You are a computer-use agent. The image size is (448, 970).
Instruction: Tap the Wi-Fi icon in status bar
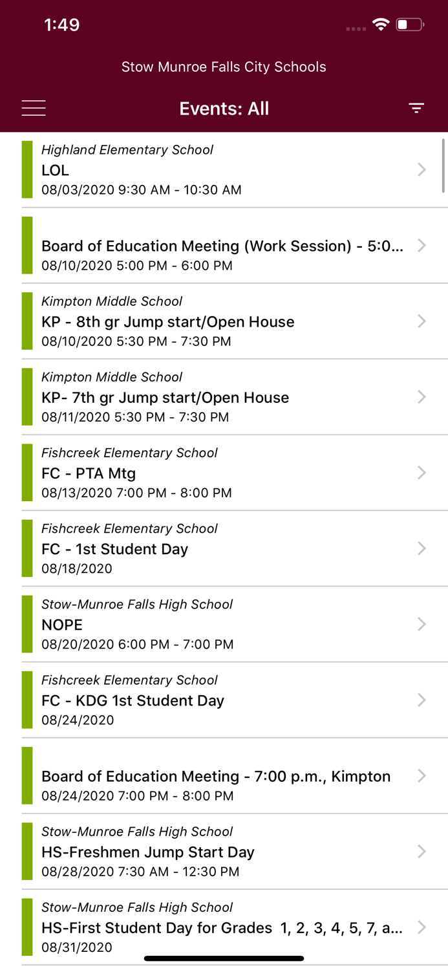tap(381, 24)
